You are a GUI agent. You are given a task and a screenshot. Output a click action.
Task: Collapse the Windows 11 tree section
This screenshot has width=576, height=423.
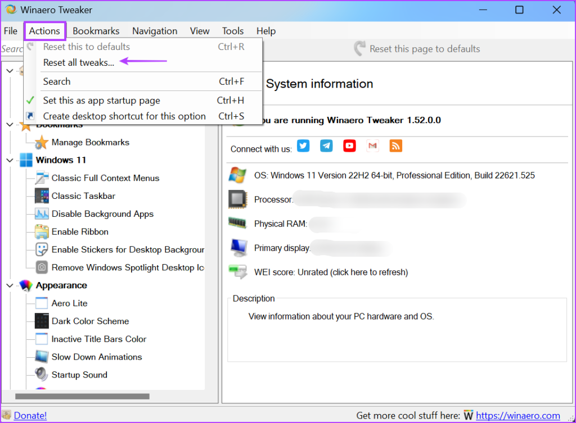(10, 160)
